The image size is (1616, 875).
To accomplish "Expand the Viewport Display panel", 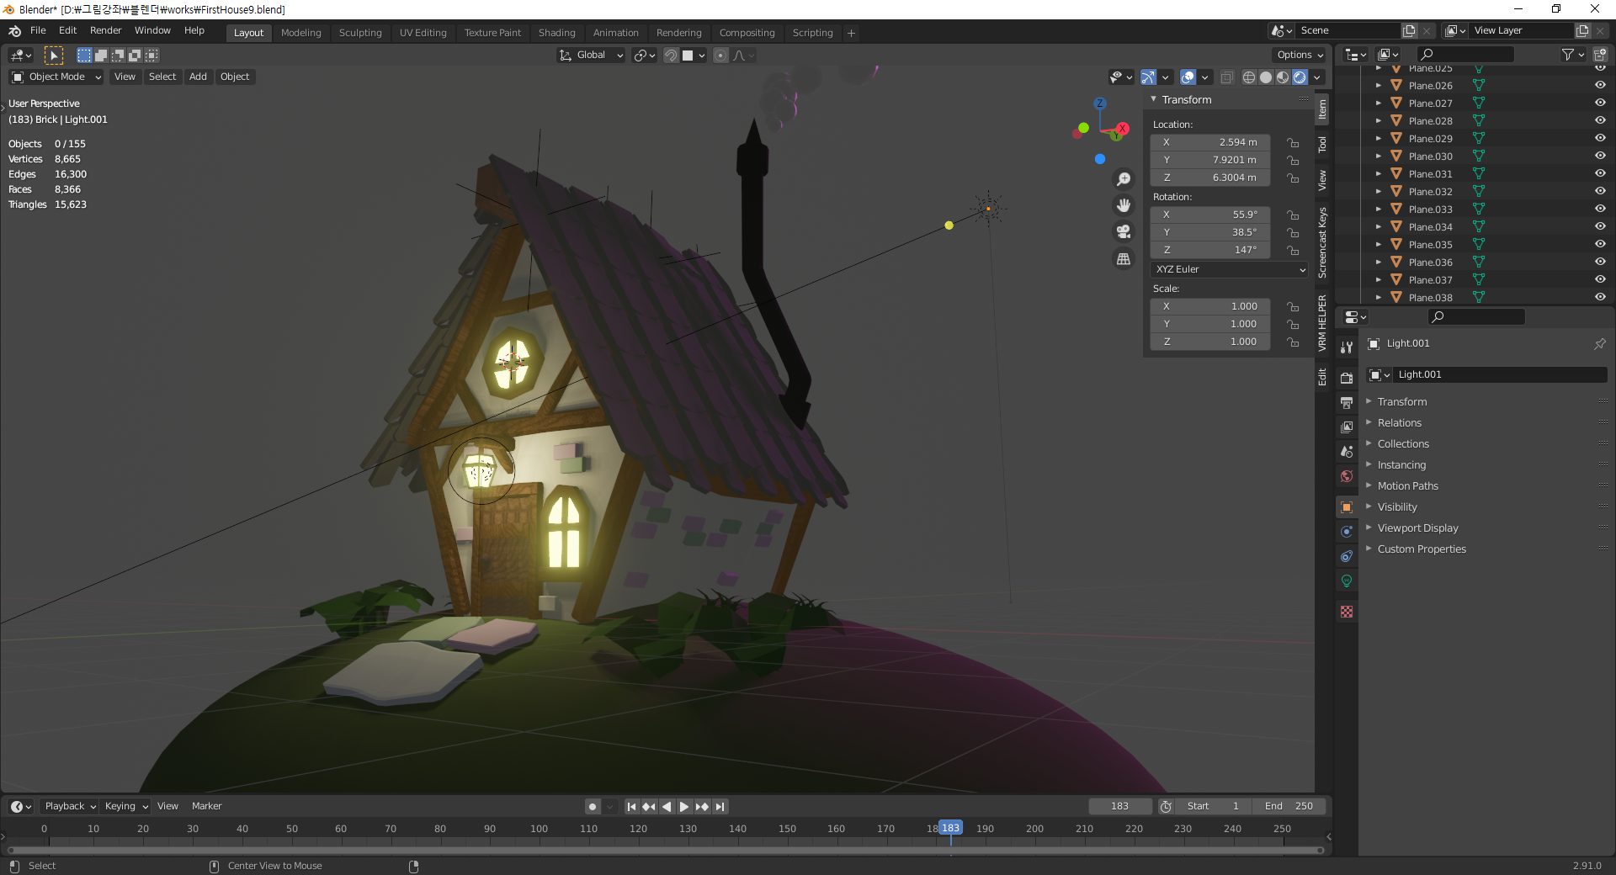I will tap(1417, 528).
